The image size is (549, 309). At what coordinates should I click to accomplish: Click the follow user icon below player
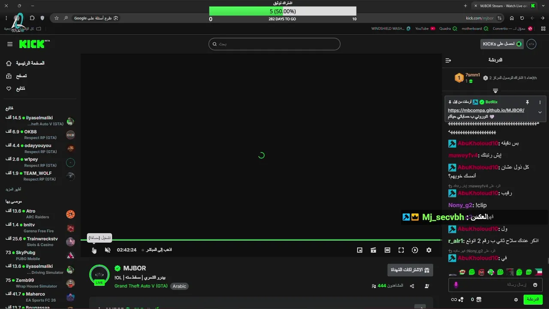point(427,286)
